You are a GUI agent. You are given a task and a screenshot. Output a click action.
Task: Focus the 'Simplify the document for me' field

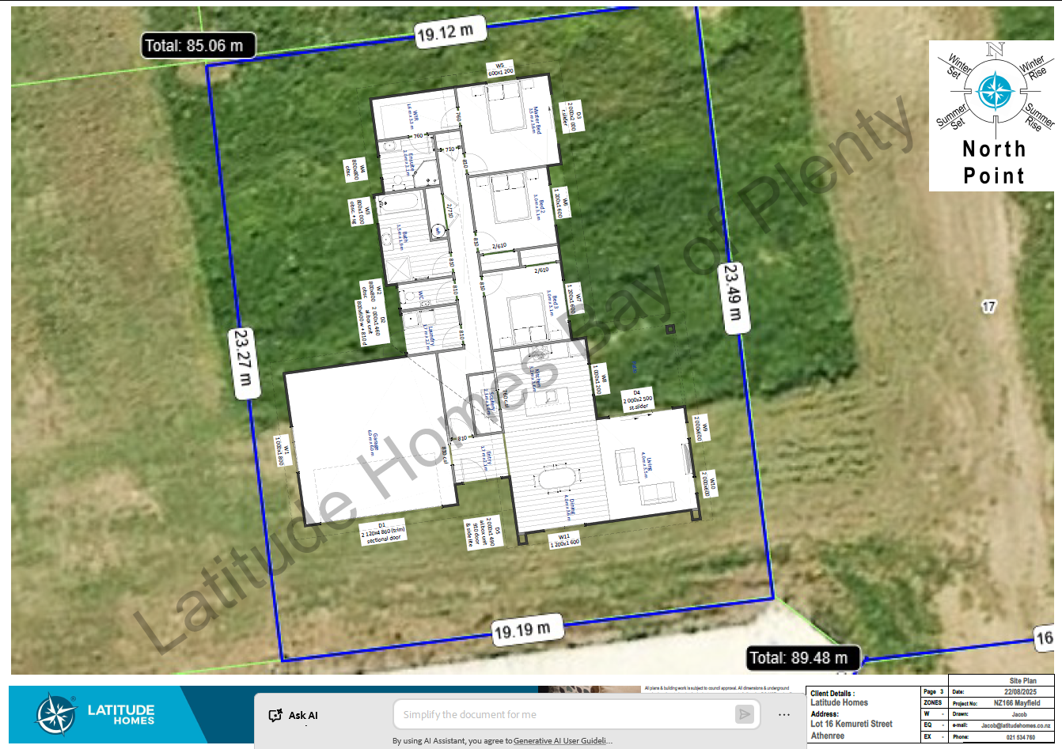pos(577,714)
